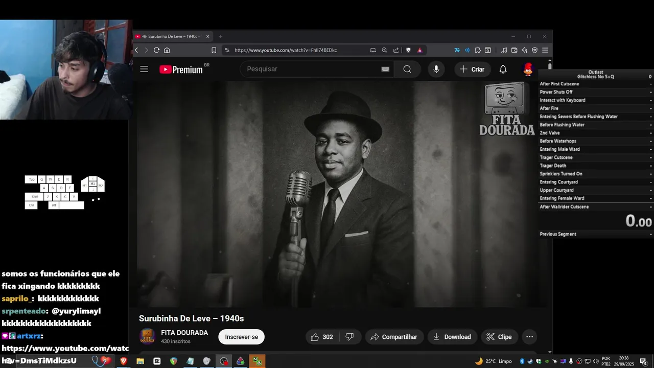
Task: Open YouTube notifications bell
Action: coord(503,69)
